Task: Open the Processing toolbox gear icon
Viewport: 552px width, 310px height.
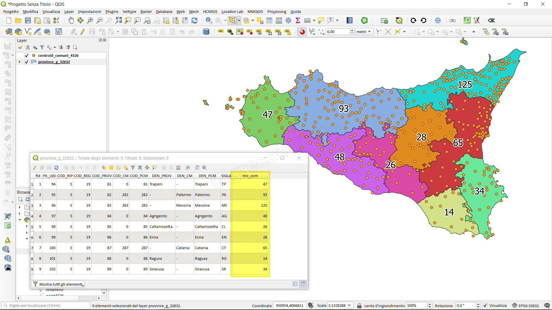Action: pos(288,20)
